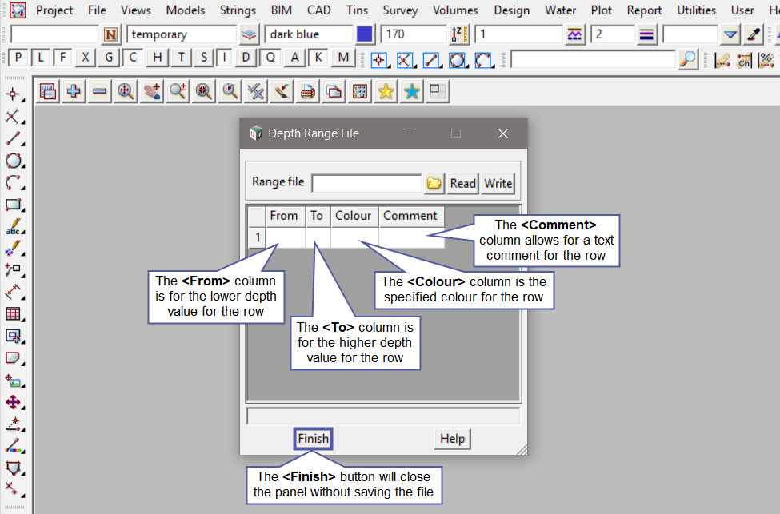Toggle the F snap button
The width and height of the screenshot is (780, 514).
click(62, 58)
